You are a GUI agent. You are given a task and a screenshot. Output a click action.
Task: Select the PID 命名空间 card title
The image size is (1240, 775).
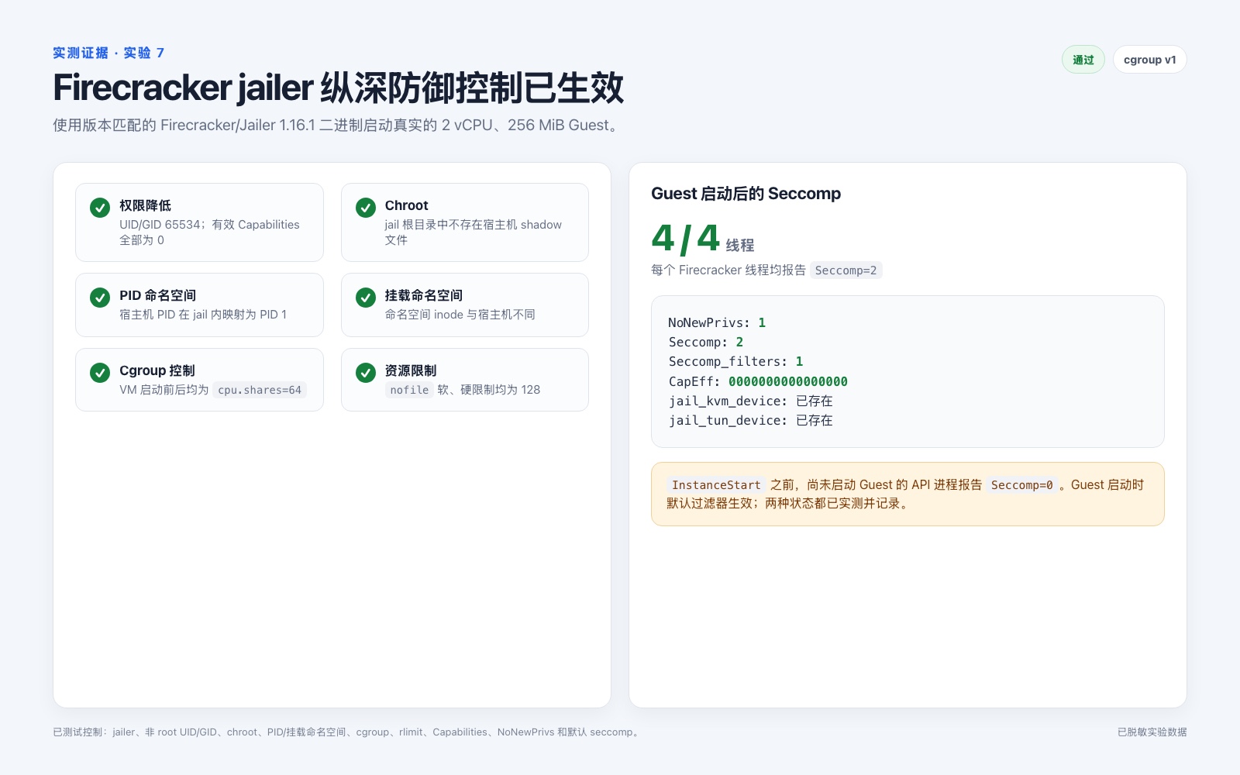tap(157, 295)
